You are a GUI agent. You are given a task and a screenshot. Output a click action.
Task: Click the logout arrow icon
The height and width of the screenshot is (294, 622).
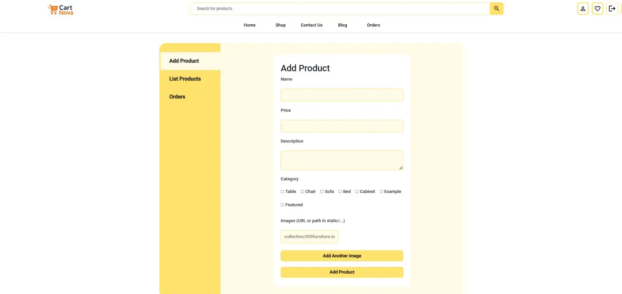pyautogui.click(x=612, y=9)
